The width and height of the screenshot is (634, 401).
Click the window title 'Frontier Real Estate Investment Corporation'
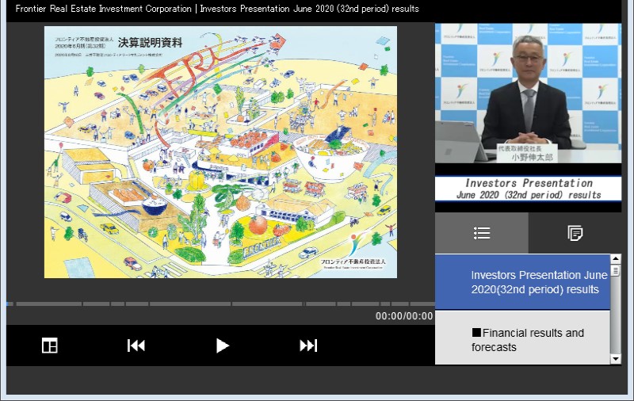tap(104, 9)
